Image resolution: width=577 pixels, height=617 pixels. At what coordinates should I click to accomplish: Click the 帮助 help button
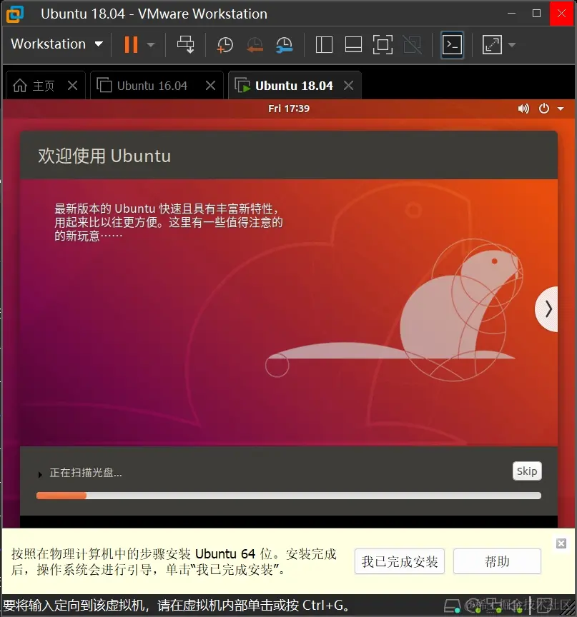point(497,561)
